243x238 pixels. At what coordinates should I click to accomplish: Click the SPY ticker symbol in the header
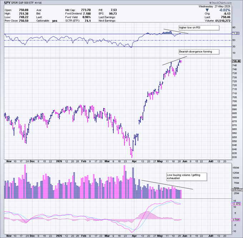click(x=7, y=3)
